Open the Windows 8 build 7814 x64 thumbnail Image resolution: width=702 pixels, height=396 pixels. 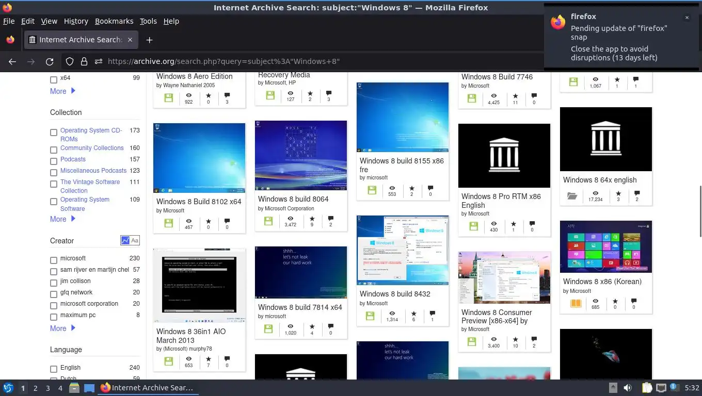tap(301, 272)
